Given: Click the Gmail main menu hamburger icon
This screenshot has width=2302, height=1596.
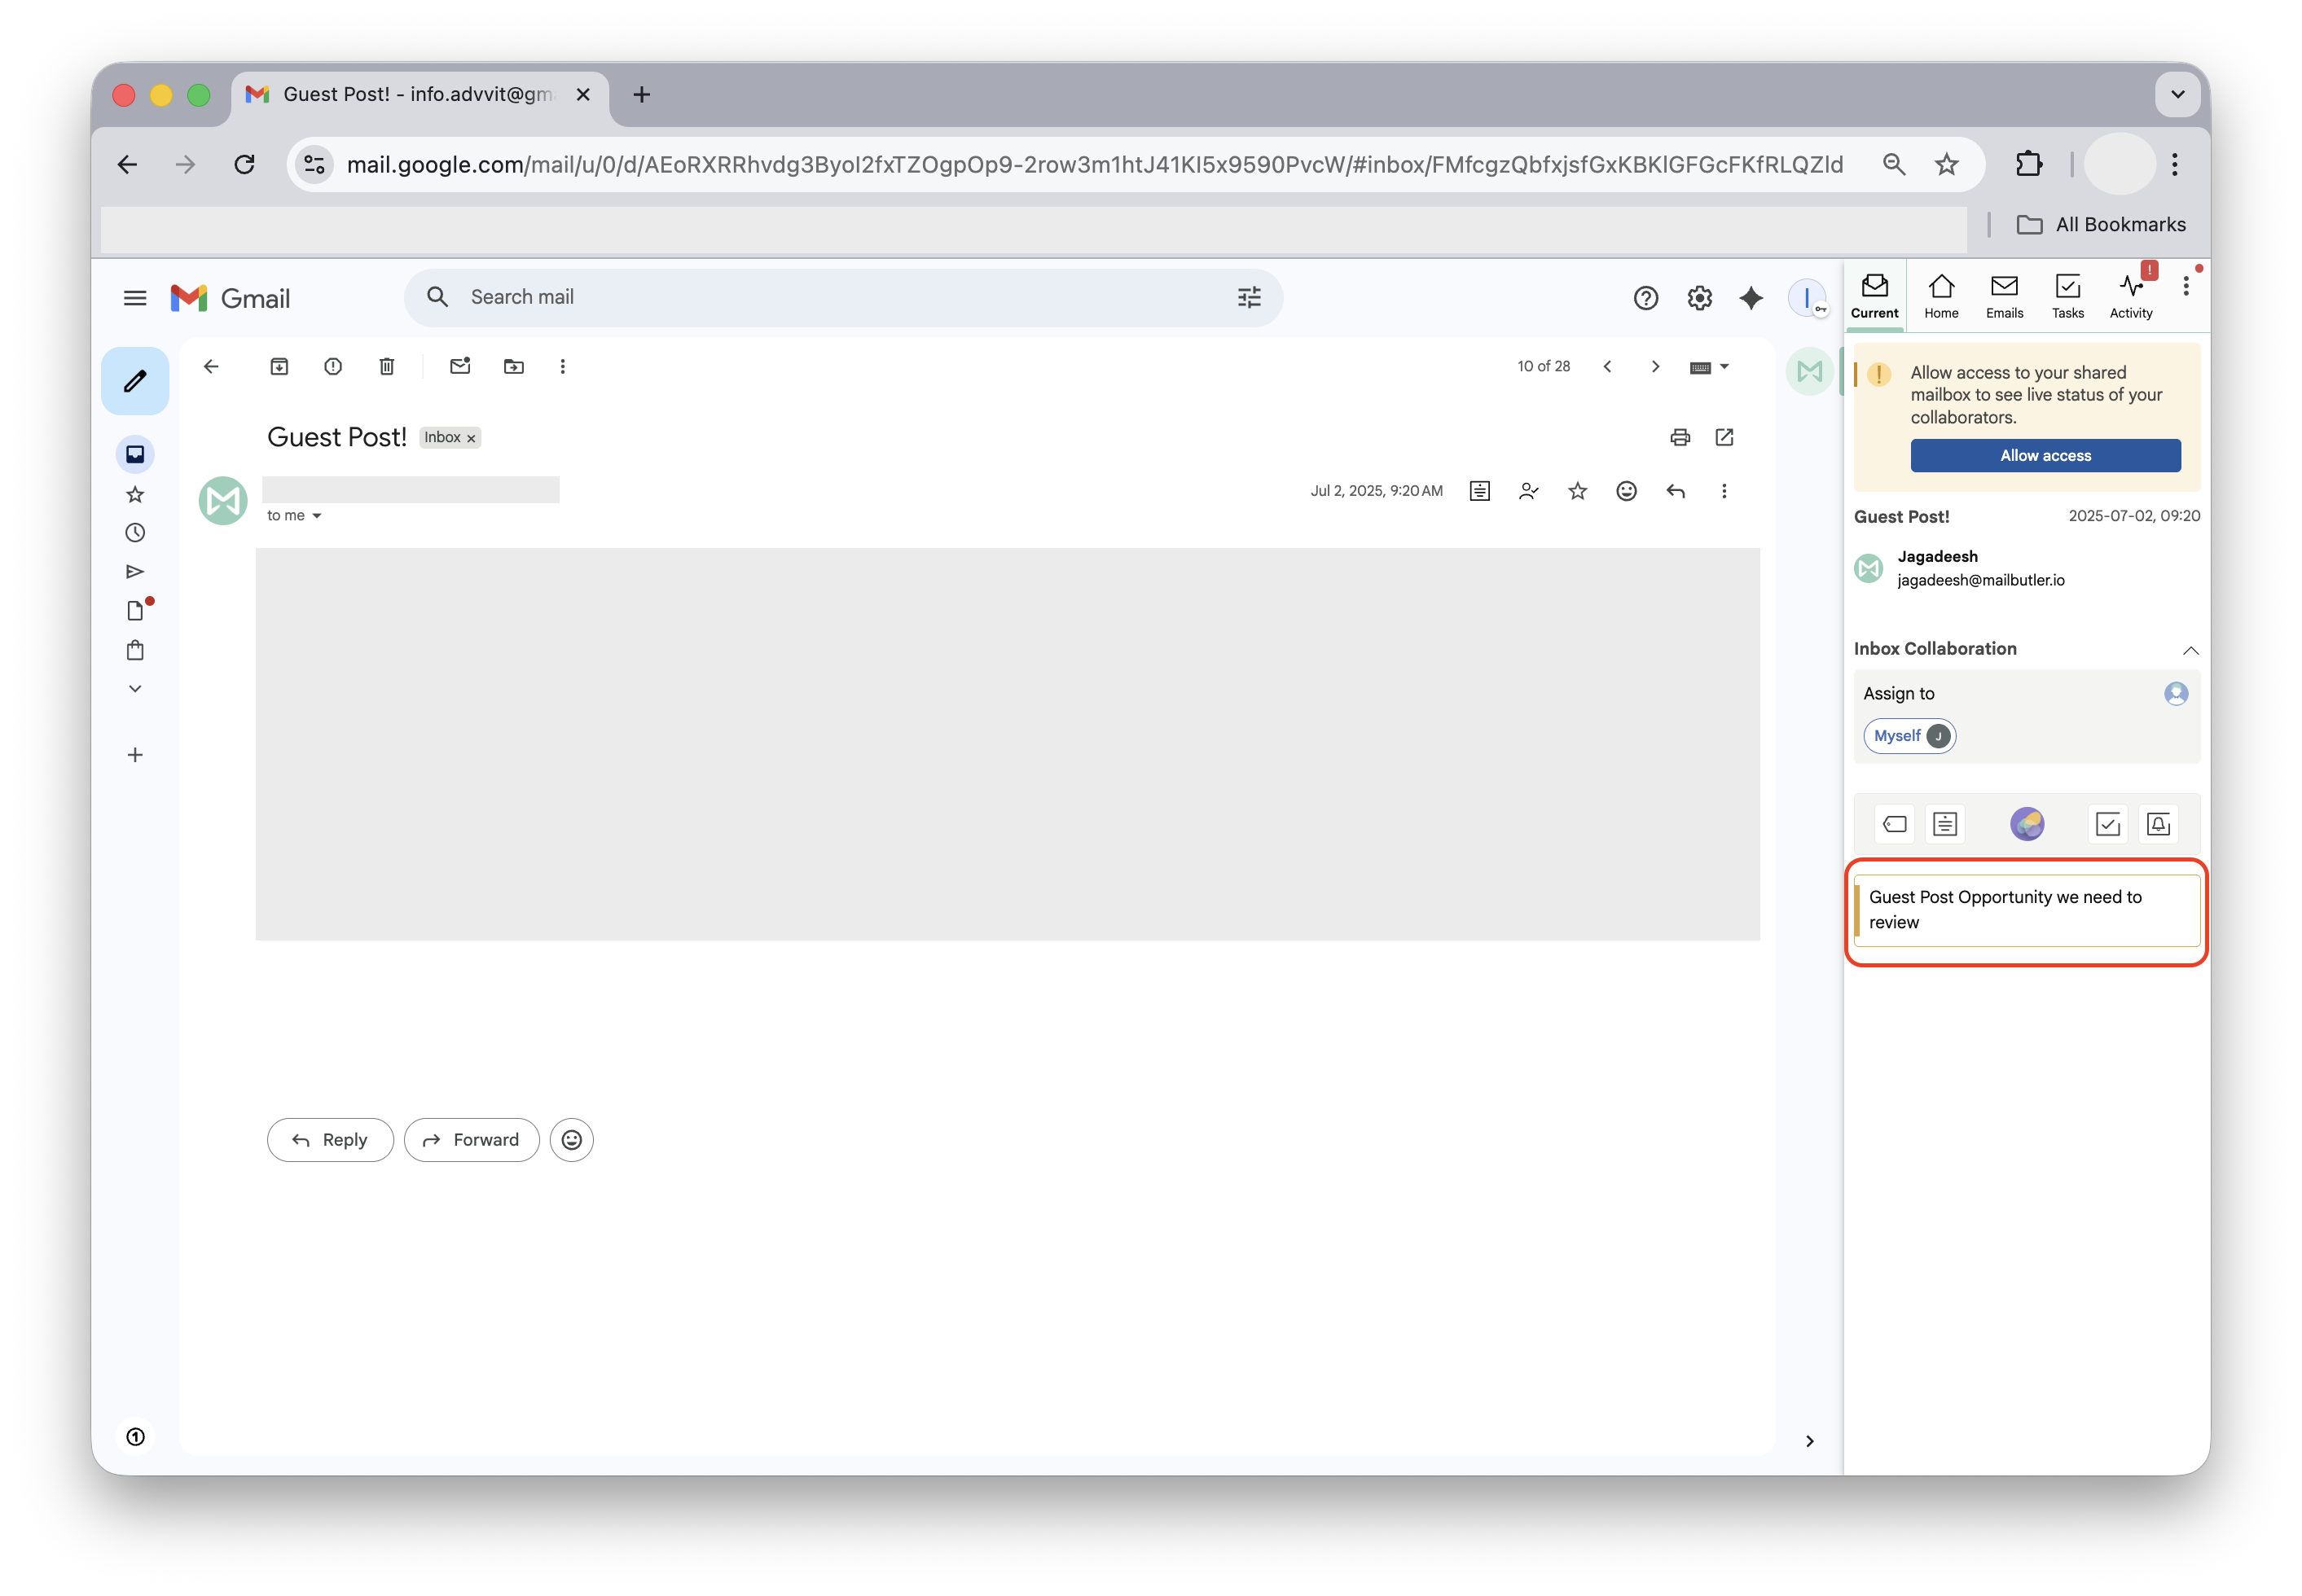Looking at the screenshot, I should coord(135,298).
